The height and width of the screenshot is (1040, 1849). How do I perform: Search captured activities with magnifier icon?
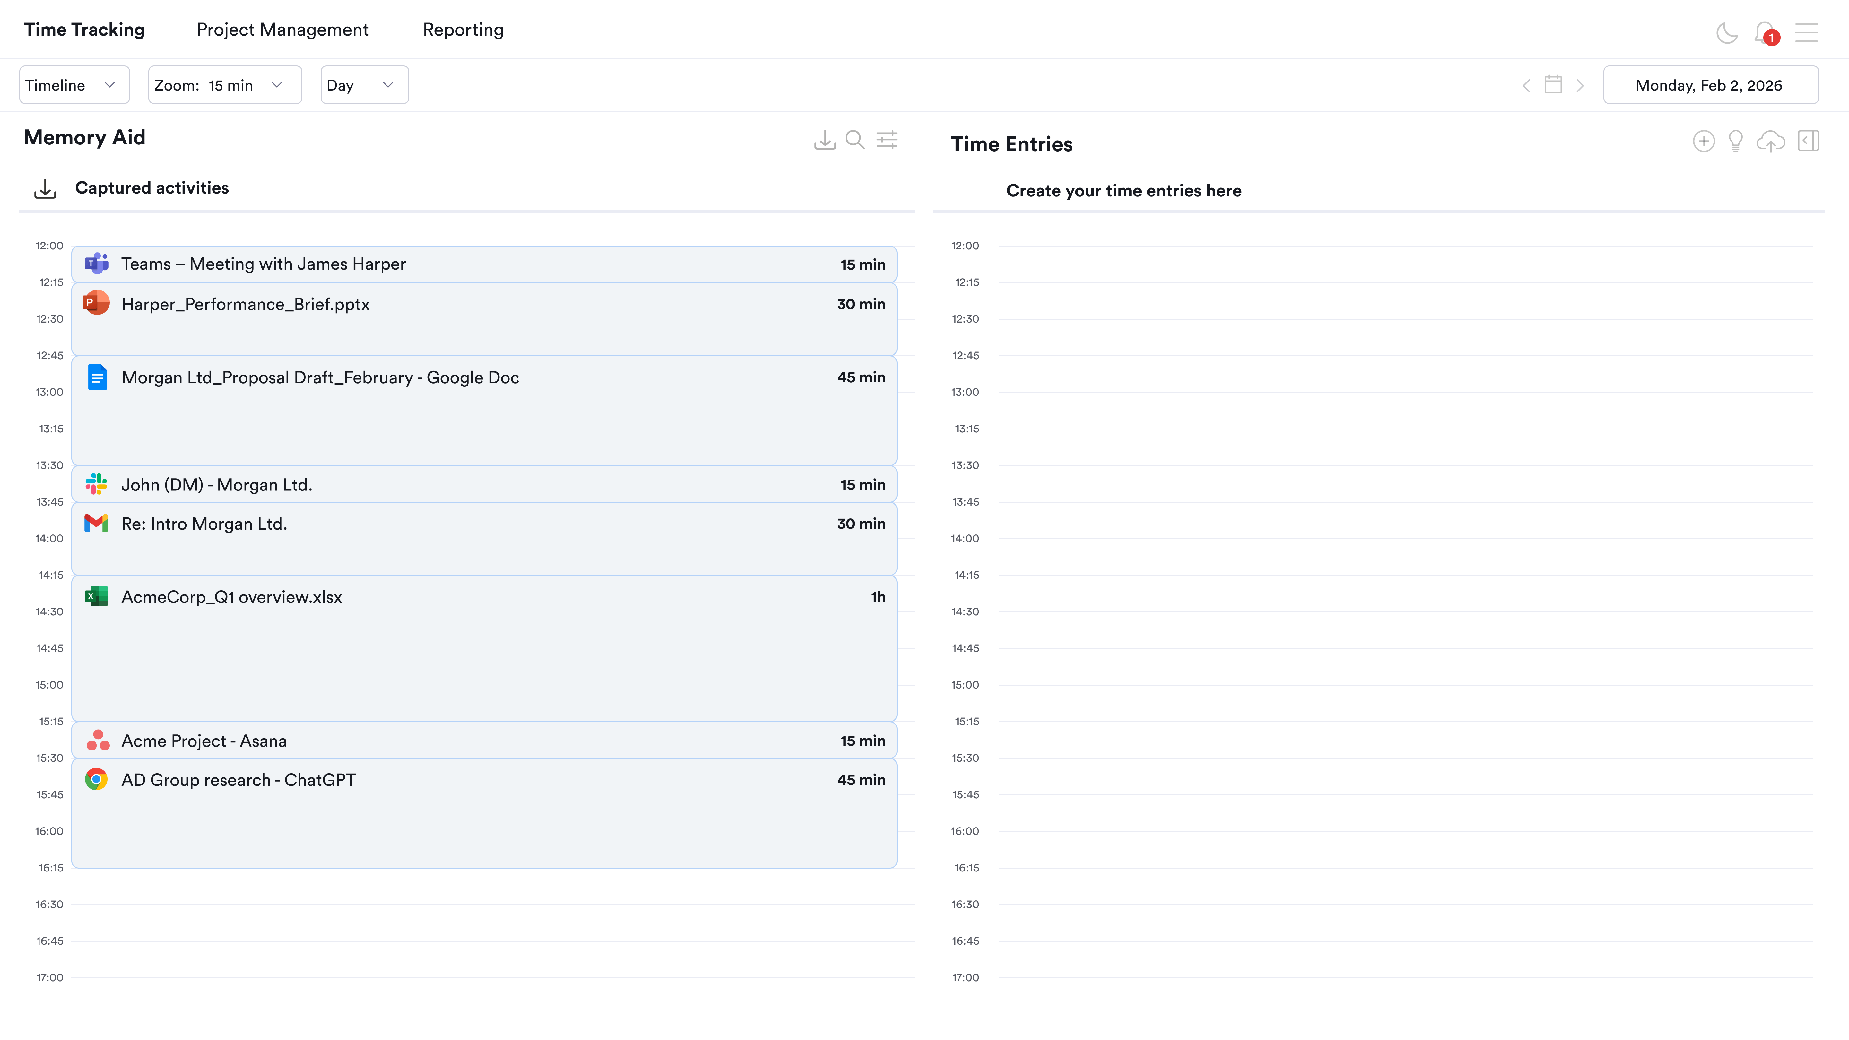coord(855,140)
